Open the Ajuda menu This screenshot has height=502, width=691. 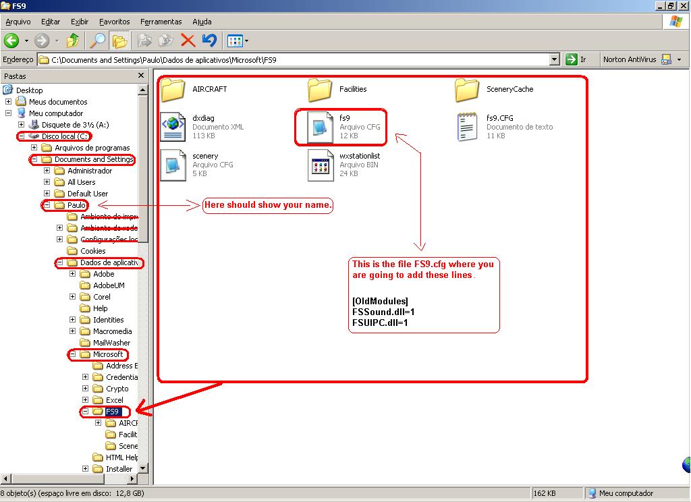(x=202, y=22)
